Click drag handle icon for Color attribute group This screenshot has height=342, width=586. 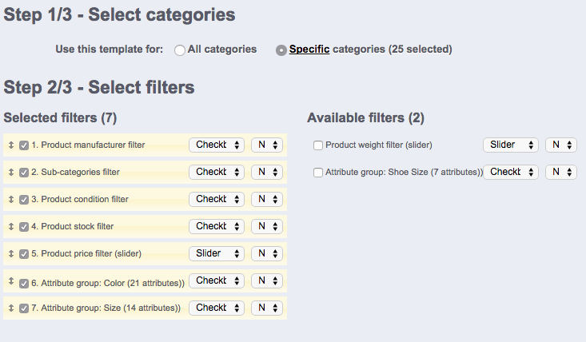click(x=11, y=282)
